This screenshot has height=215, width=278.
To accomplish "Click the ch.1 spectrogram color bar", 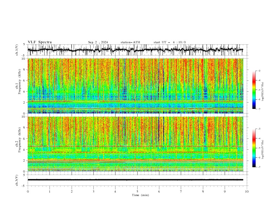I will [x=254, y=90].
